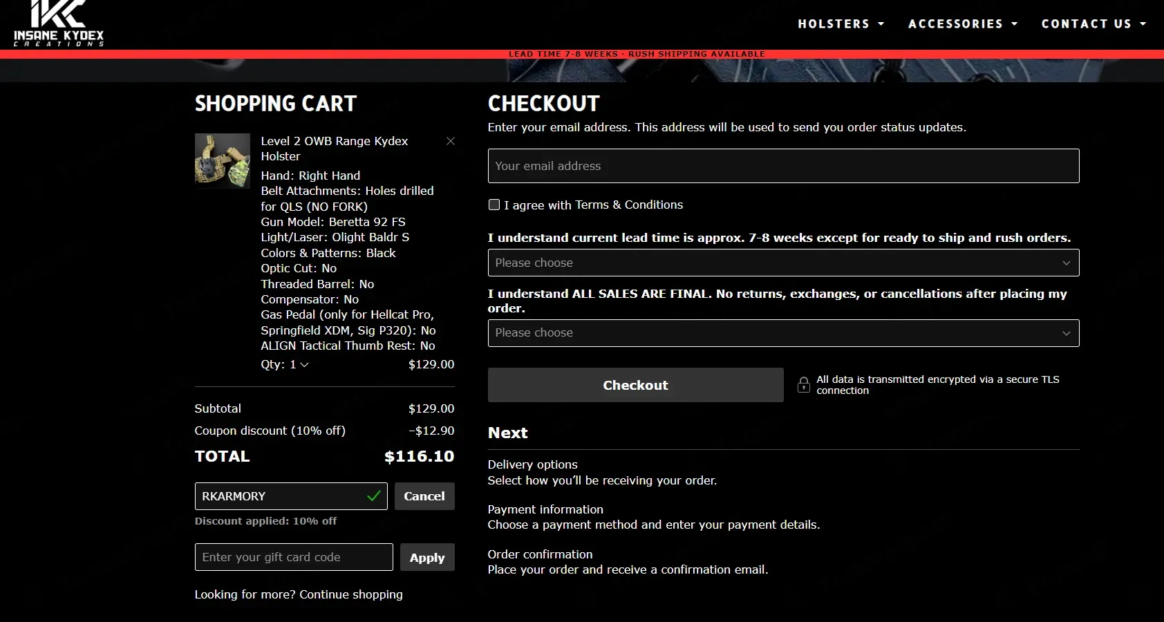Focus the email address field
Image resolution: width=1164 pixels, height=622 pixels.
[783, 166]
